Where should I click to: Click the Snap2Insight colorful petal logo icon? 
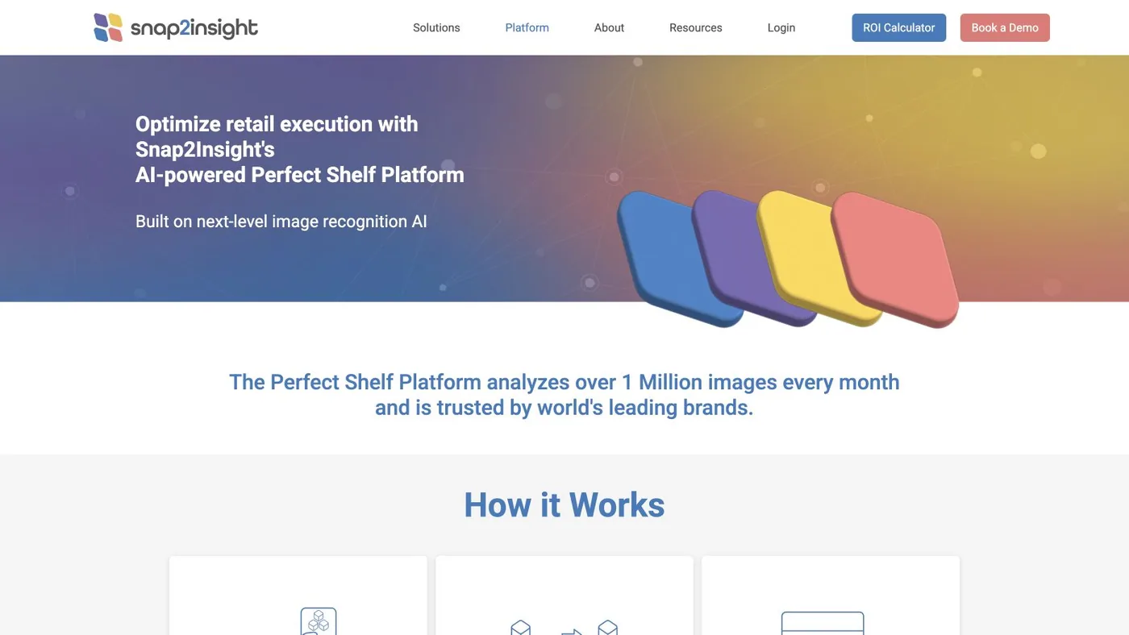click(x=108, y=27)
